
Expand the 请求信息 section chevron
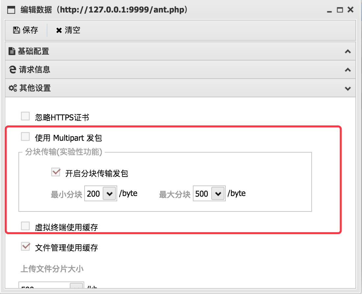(x=348, y=70)
